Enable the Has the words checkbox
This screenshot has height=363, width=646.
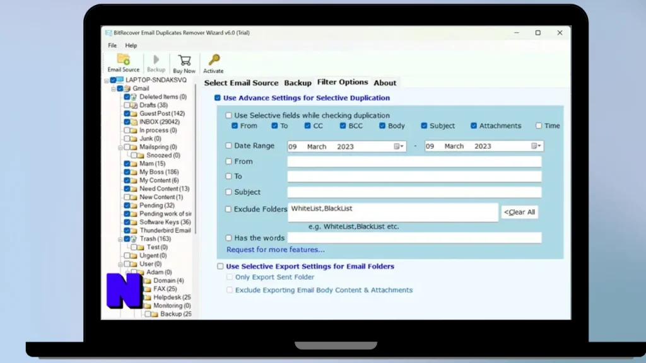(228, 238)
